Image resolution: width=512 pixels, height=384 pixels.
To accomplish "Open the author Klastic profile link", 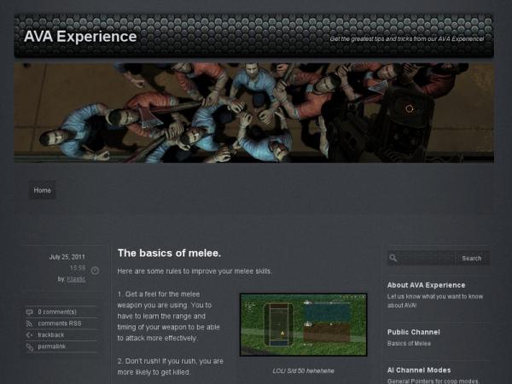I will click(76, 279).
